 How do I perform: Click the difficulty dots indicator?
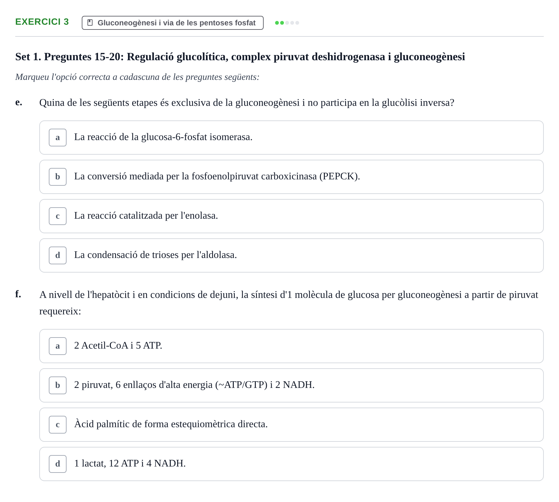(x=287, y=23)
